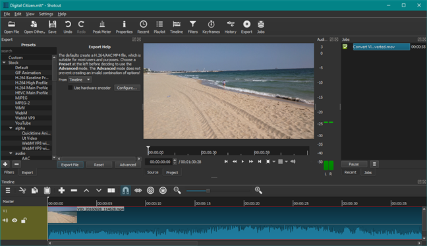Open the Keyframes panel
Viewport: 427px width, 246px height.
(x=211, y=27)
